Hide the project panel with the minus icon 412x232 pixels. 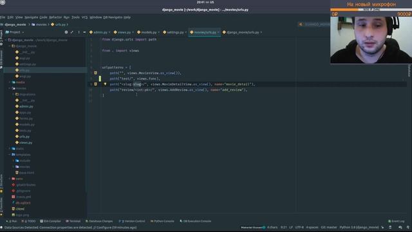(x=84, y=32)
